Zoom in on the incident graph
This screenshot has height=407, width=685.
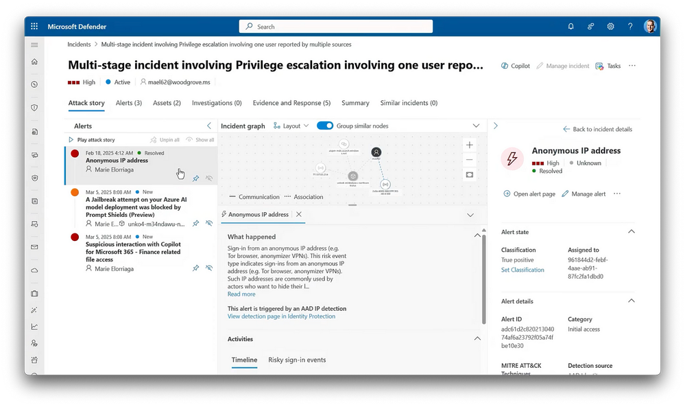pyautogui.click(x=470, y=145)
